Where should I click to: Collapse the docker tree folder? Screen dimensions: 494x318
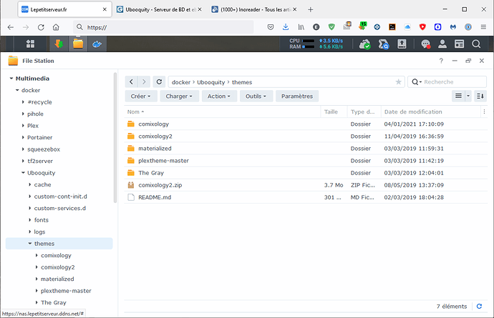pyautogui.click(x=17, y=90)
